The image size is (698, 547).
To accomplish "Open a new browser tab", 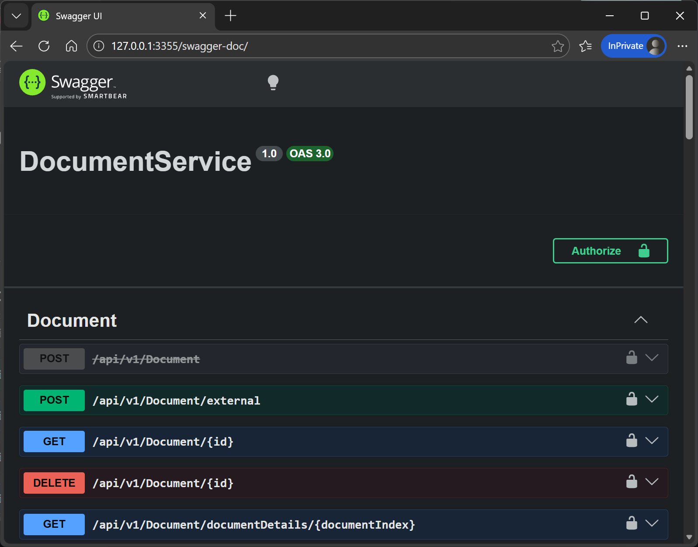I will point(230,16).
